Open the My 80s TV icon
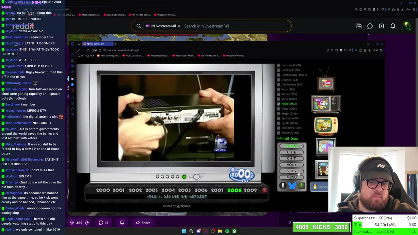The height and width of the screenshot is (235, 418). tap(326, 147)
